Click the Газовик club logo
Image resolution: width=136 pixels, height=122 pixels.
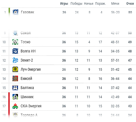(16, 12)
